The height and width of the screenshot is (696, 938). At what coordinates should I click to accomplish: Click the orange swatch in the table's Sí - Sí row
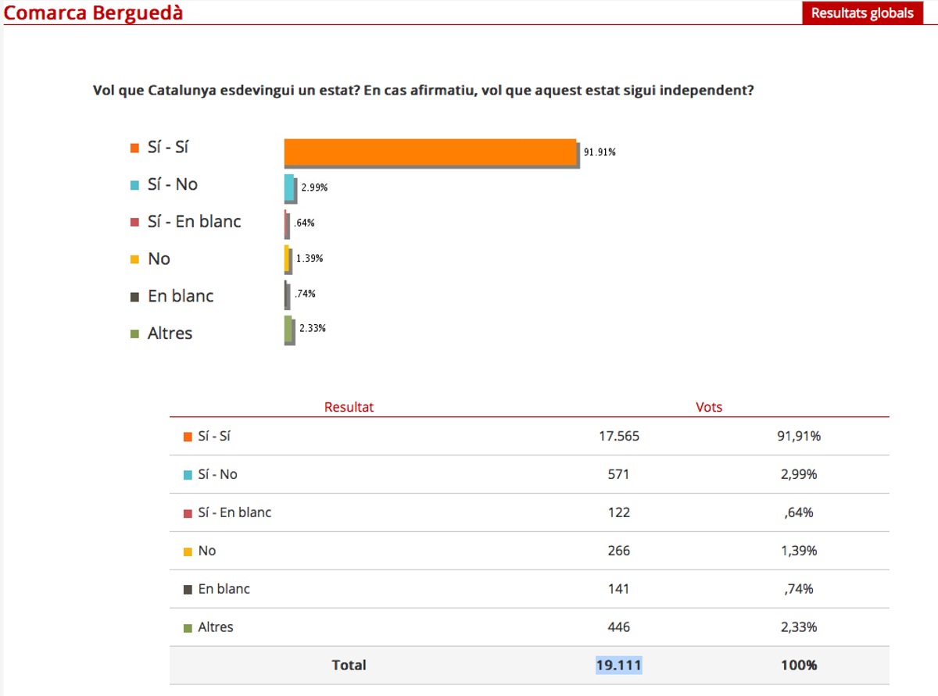pyautogui.click(x=188, y=437)
